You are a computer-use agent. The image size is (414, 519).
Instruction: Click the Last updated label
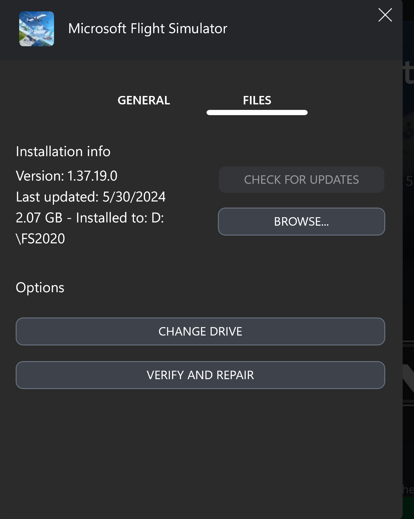[x=57, y=197]
